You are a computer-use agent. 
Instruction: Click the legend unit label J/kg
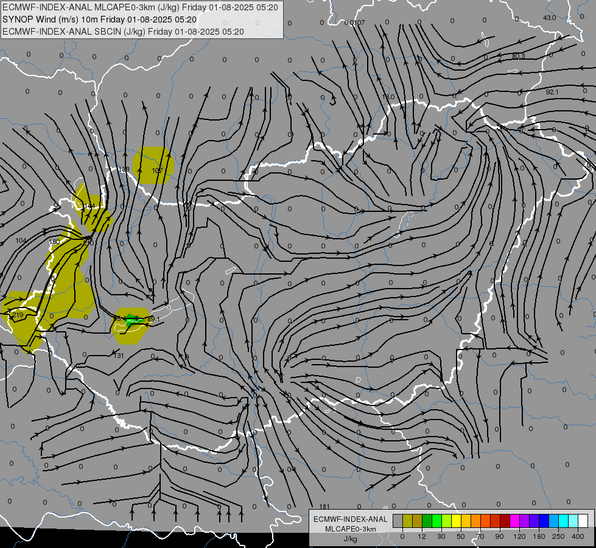pos(350,539)
